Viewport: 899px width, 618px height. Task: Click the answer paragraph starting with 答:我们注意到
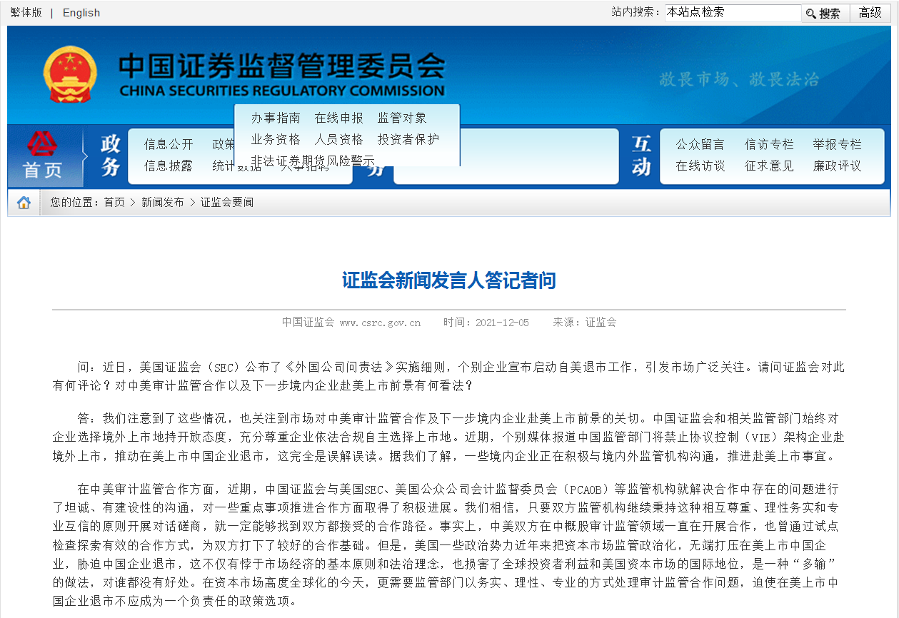[x=448, y=437]
